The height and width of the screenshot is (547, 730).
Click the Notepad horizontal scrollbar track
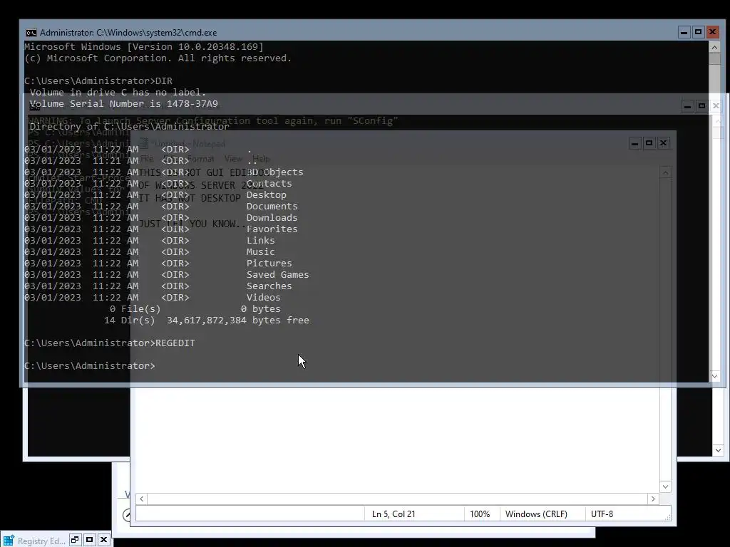tap(397, 499)
